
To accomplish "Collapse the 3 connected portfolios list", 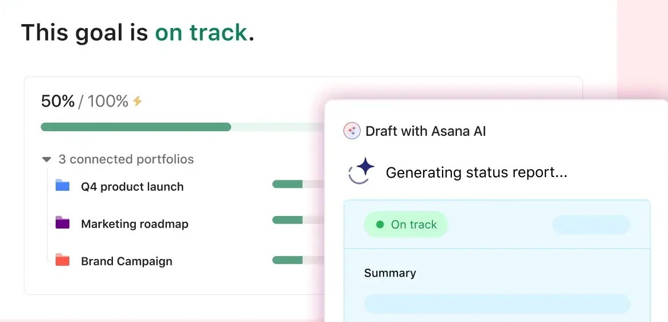I will [x=46, y=159].
